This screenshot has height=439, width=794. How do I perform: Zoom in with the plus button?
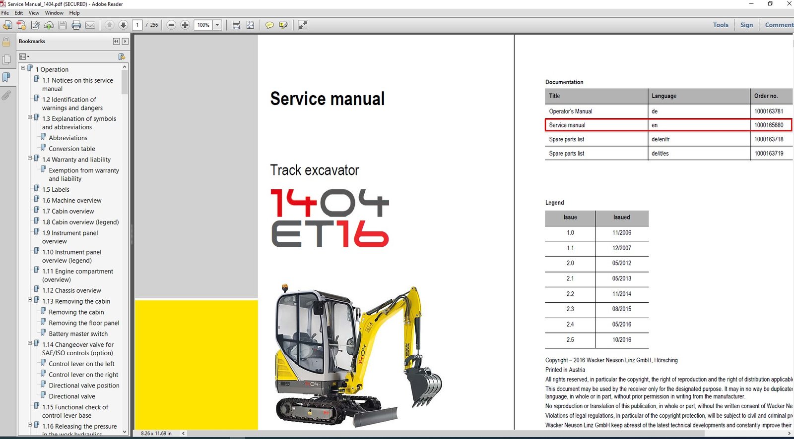[185, 25]
